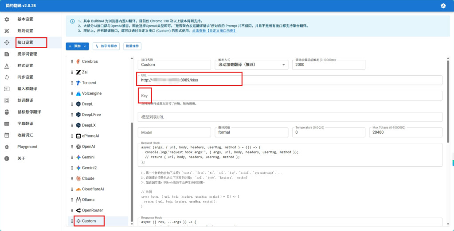Click the ePhoneAI logo icon

coord(78,136)
